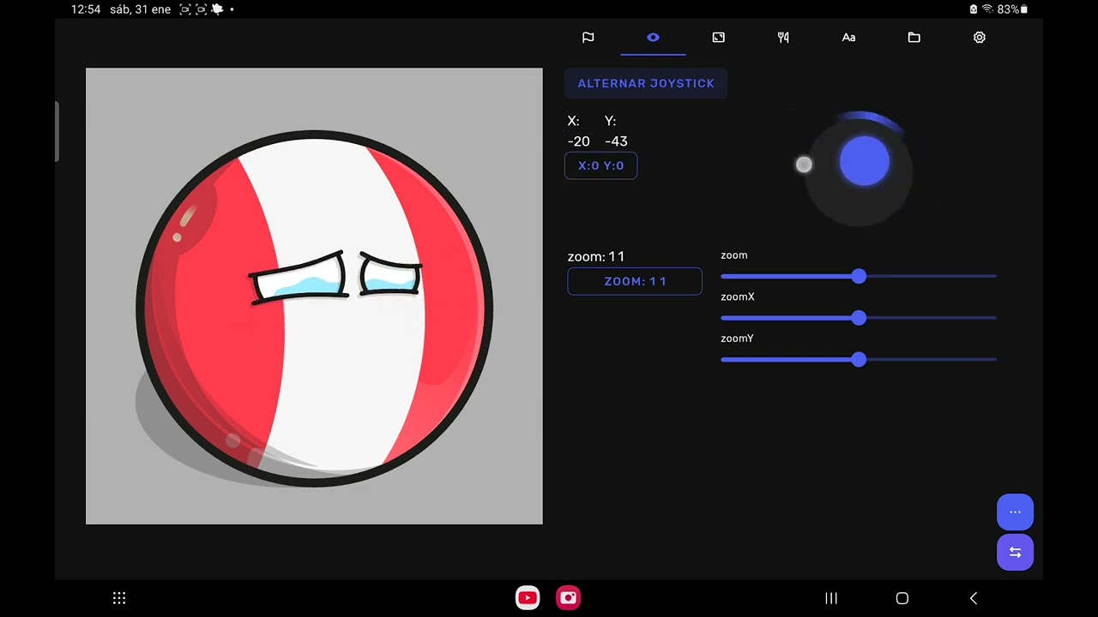
Task: Tap the Android back arrow
Action: (973, 598)
